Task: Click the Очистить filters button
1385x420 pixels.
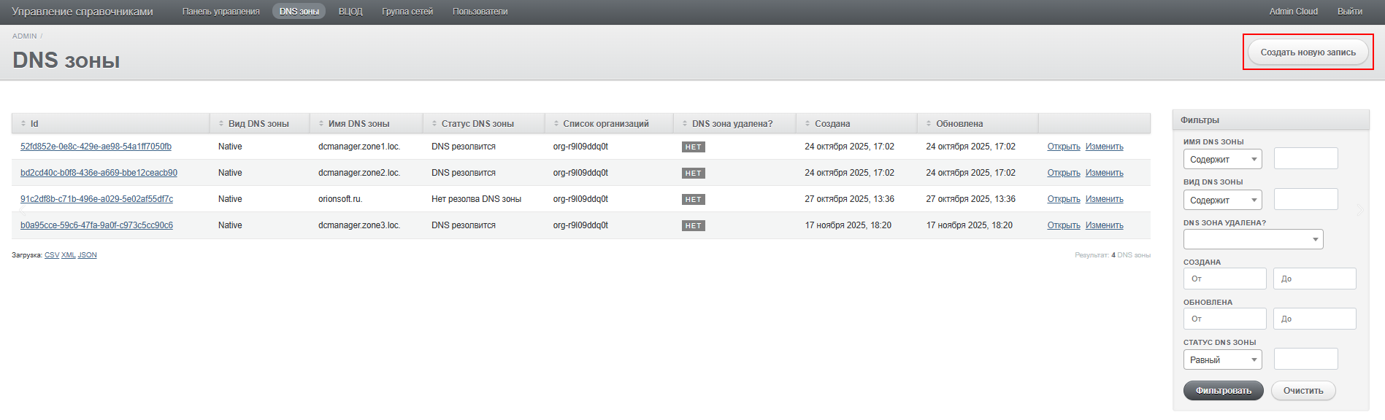Action: click(x=1303, y=391)
